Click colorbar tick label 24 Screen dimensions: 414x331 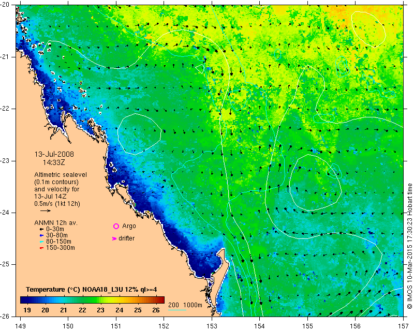(120, 310)
